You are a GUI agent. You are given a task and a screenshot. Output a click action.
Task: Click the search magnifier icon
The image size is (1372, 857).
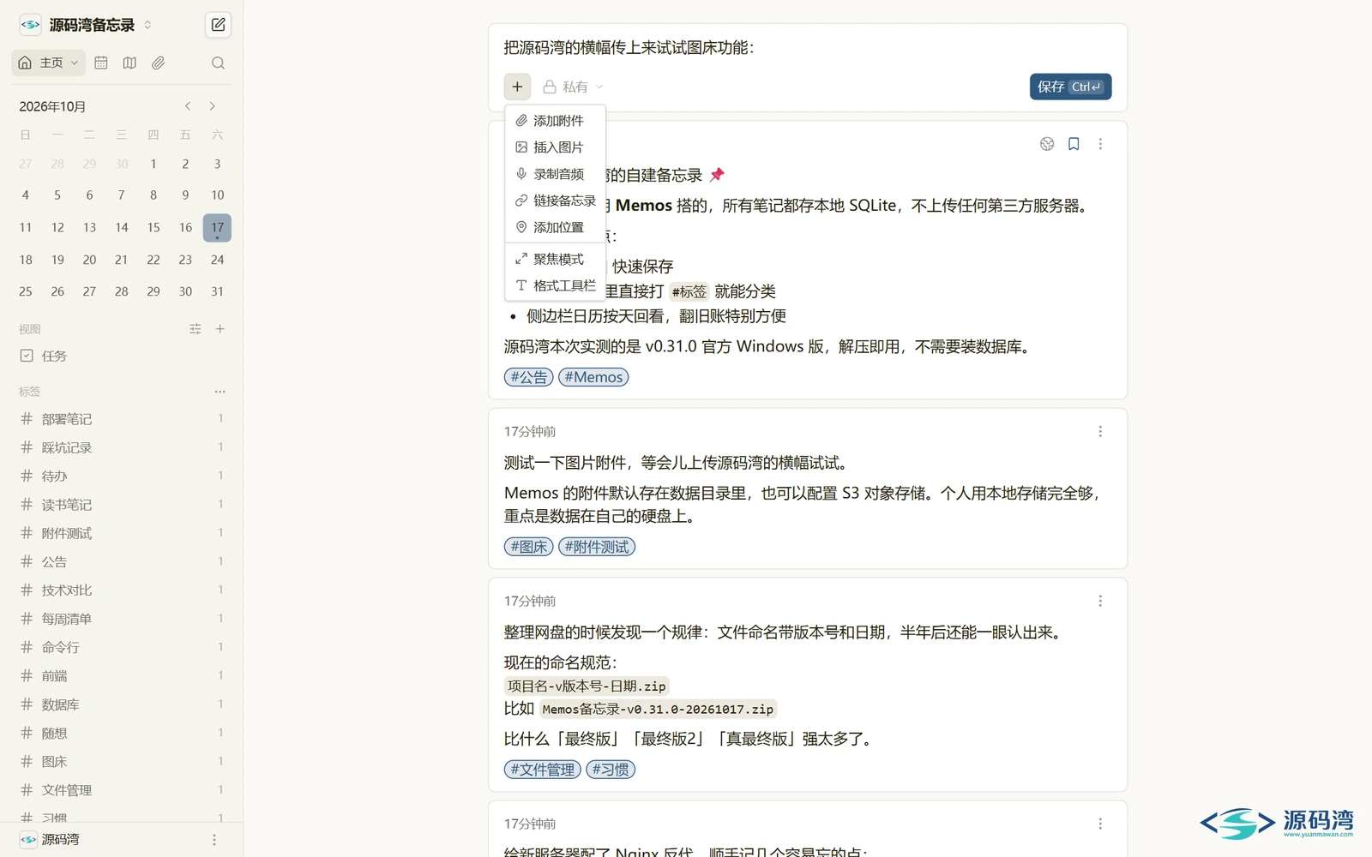coord(218,63)
